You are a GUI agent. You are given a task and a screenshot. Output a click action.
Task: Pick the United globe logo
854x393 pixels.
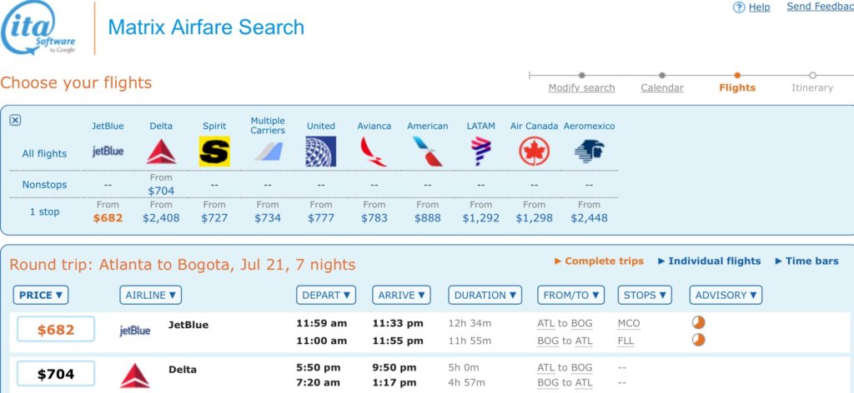tap(320, 152)
